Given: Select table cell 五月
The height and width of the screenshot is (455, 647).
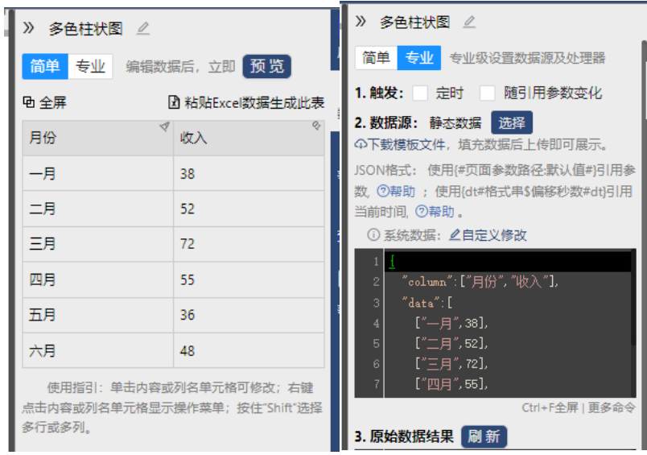Looking at the screenshot, I should point(98,315).
